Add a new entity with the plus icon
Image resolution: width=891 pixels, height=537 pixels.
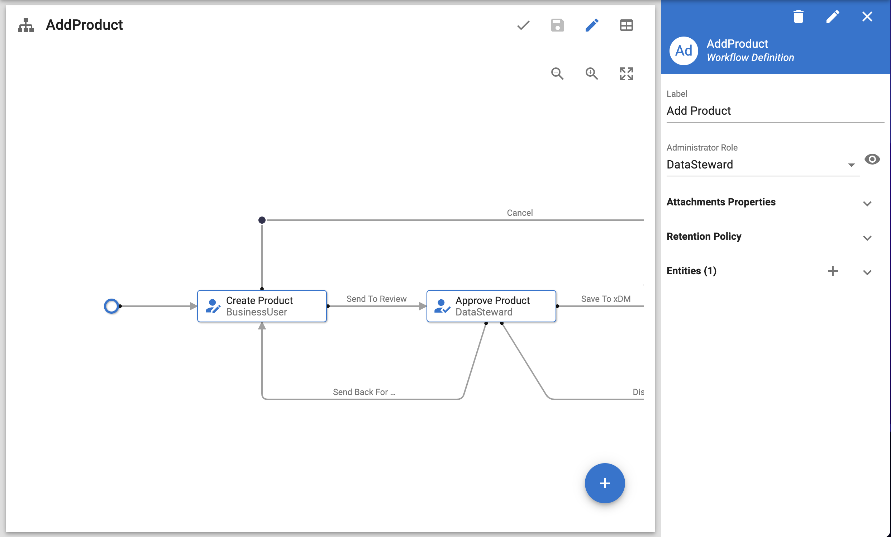[x=833, y=271]
